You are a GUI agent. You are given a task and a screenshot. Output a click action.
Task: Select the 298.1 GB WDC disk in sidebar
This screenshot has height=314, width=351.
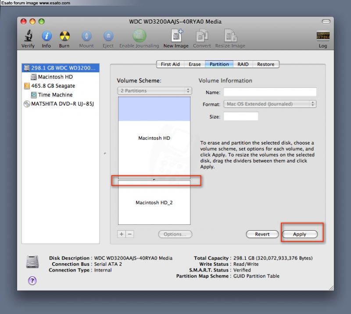[61, 68]
